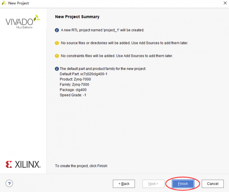Close the New Project dialog window
229x192 pixels.
[x=225, y=3]
